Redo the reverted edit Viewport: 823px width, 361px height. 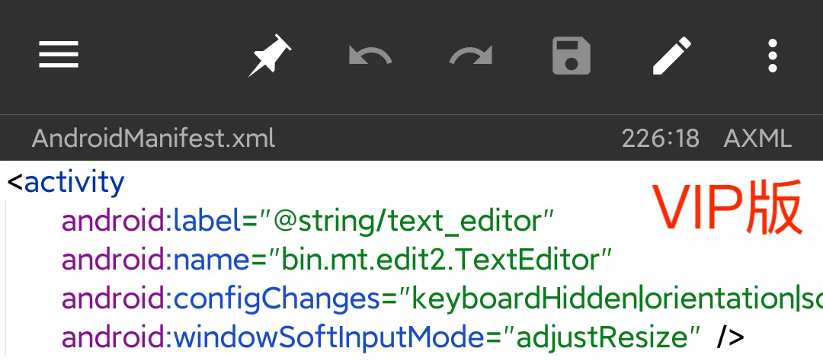pyautogui.click(x=471, y=56)
